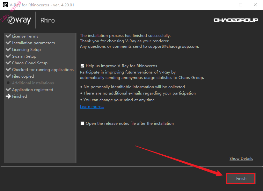Image resolution: width=263 pixels, height=191 pixels.
Task: Select the Application registered step
Action: 33,90
